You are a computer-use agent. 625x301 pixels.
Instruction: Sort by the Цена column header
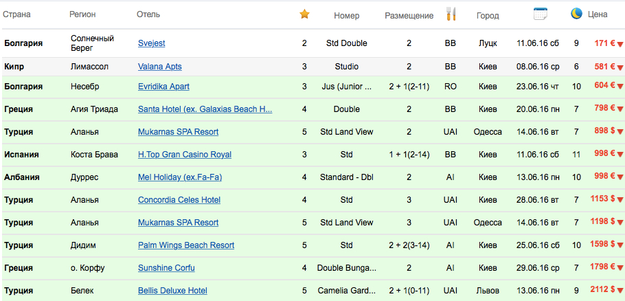(x=598, y=14)
